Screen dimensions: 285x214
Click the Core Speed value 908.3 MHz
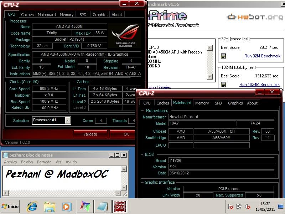pyautogui.click(x=49, y=88)
